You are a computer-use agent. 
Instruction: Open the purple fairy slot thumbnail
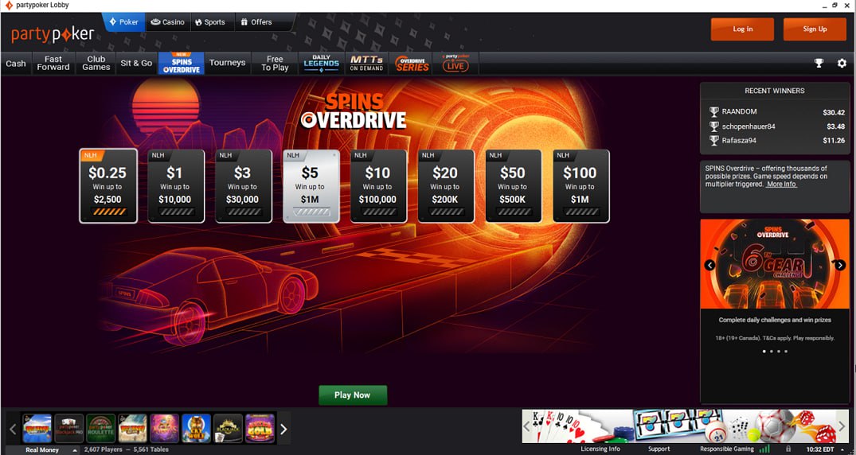164,428
